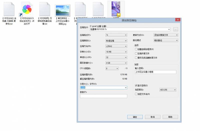The width and height of the screenshot is (200, 131).
Task: Toggle the 加密文件名 checkbox
Action: 136,94
